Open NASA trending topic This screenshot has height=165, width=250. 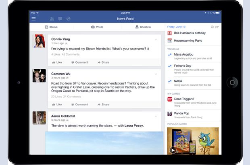[193, 83]
